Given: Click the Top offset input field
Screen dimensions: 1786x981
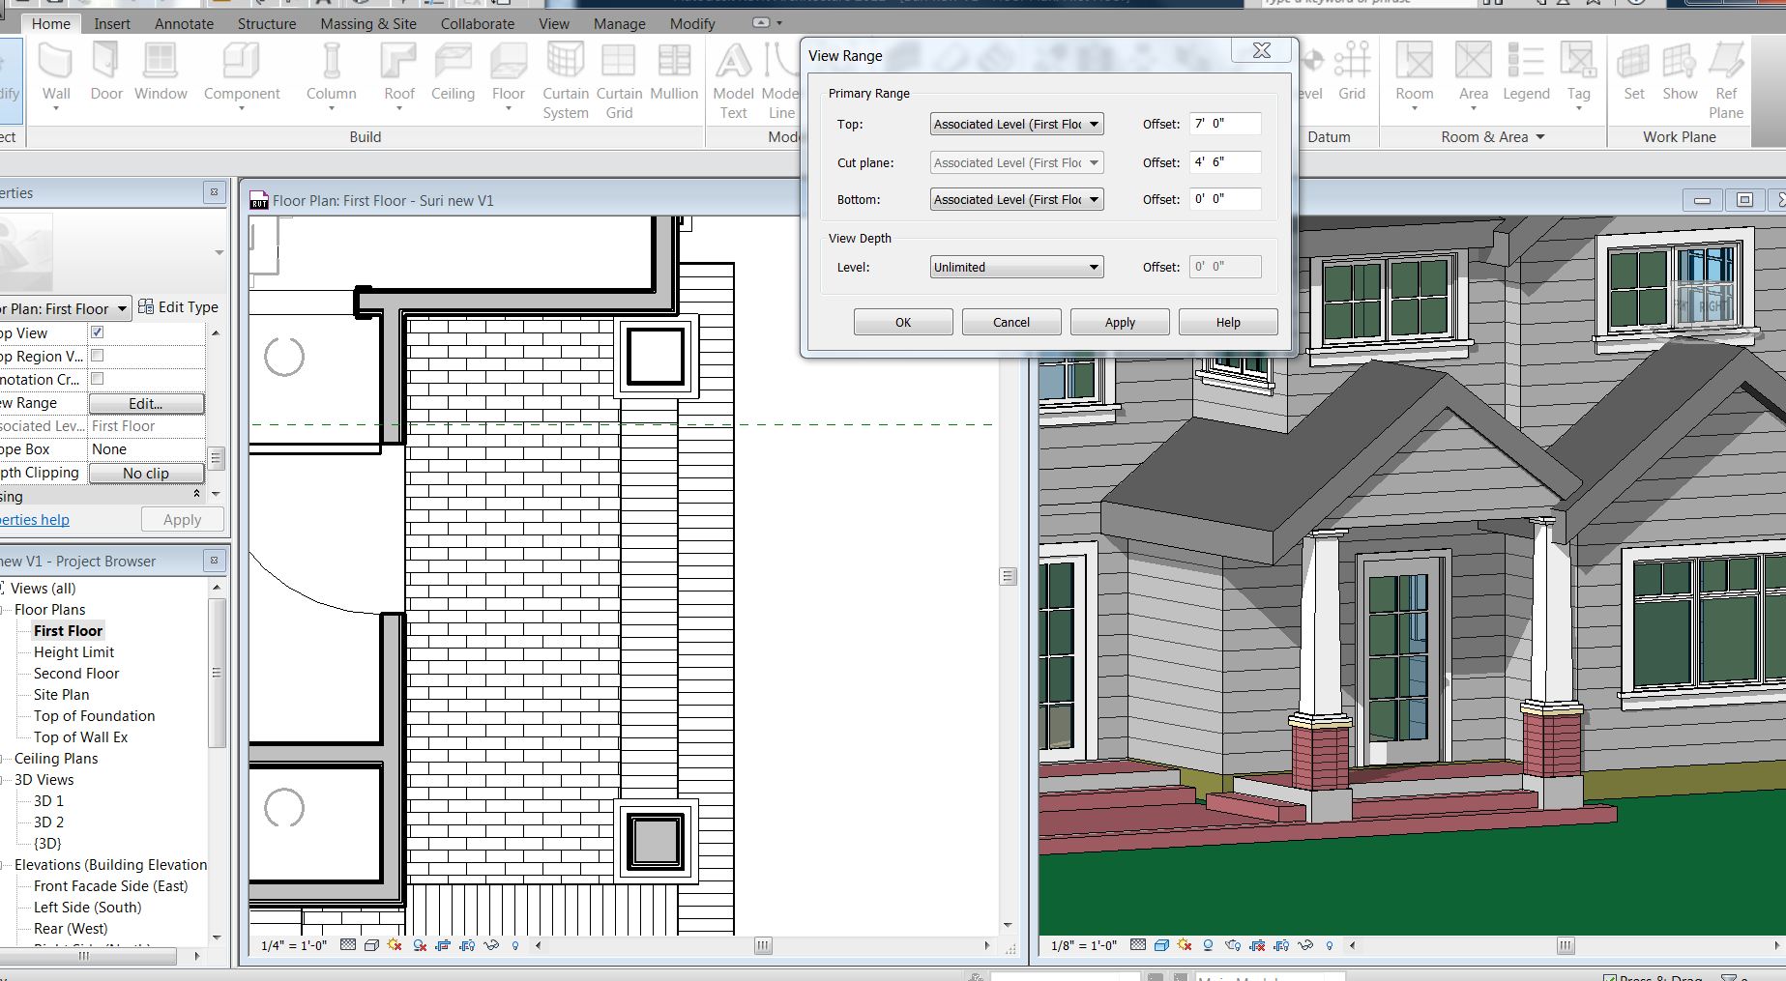Looking at the screenshot, I should [x=1225, y=125].
